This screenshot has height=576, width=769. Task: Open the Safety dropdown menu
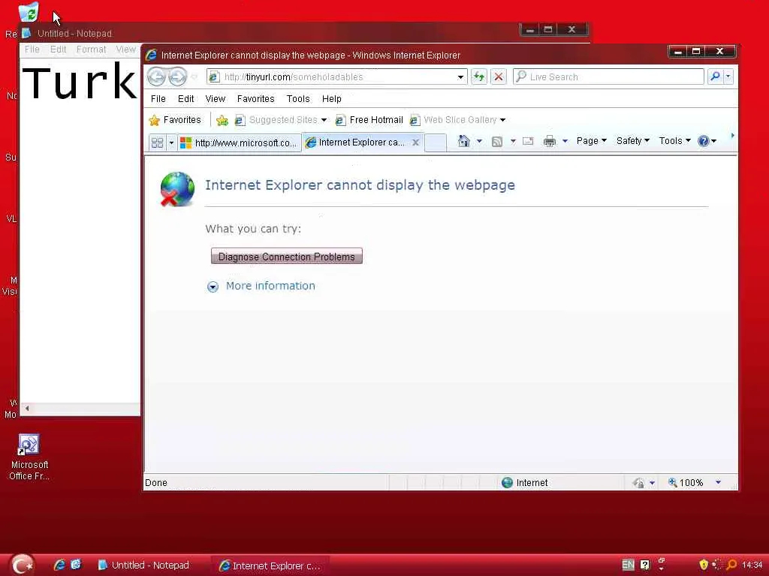click(632, 141)
